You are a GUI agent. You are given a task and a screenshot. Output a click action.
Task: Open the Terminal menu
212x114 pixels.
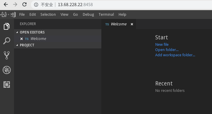coord(106,15)
